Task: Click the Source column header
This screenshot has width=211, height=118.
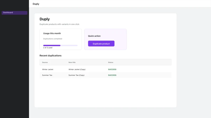Action: point(45,62)
